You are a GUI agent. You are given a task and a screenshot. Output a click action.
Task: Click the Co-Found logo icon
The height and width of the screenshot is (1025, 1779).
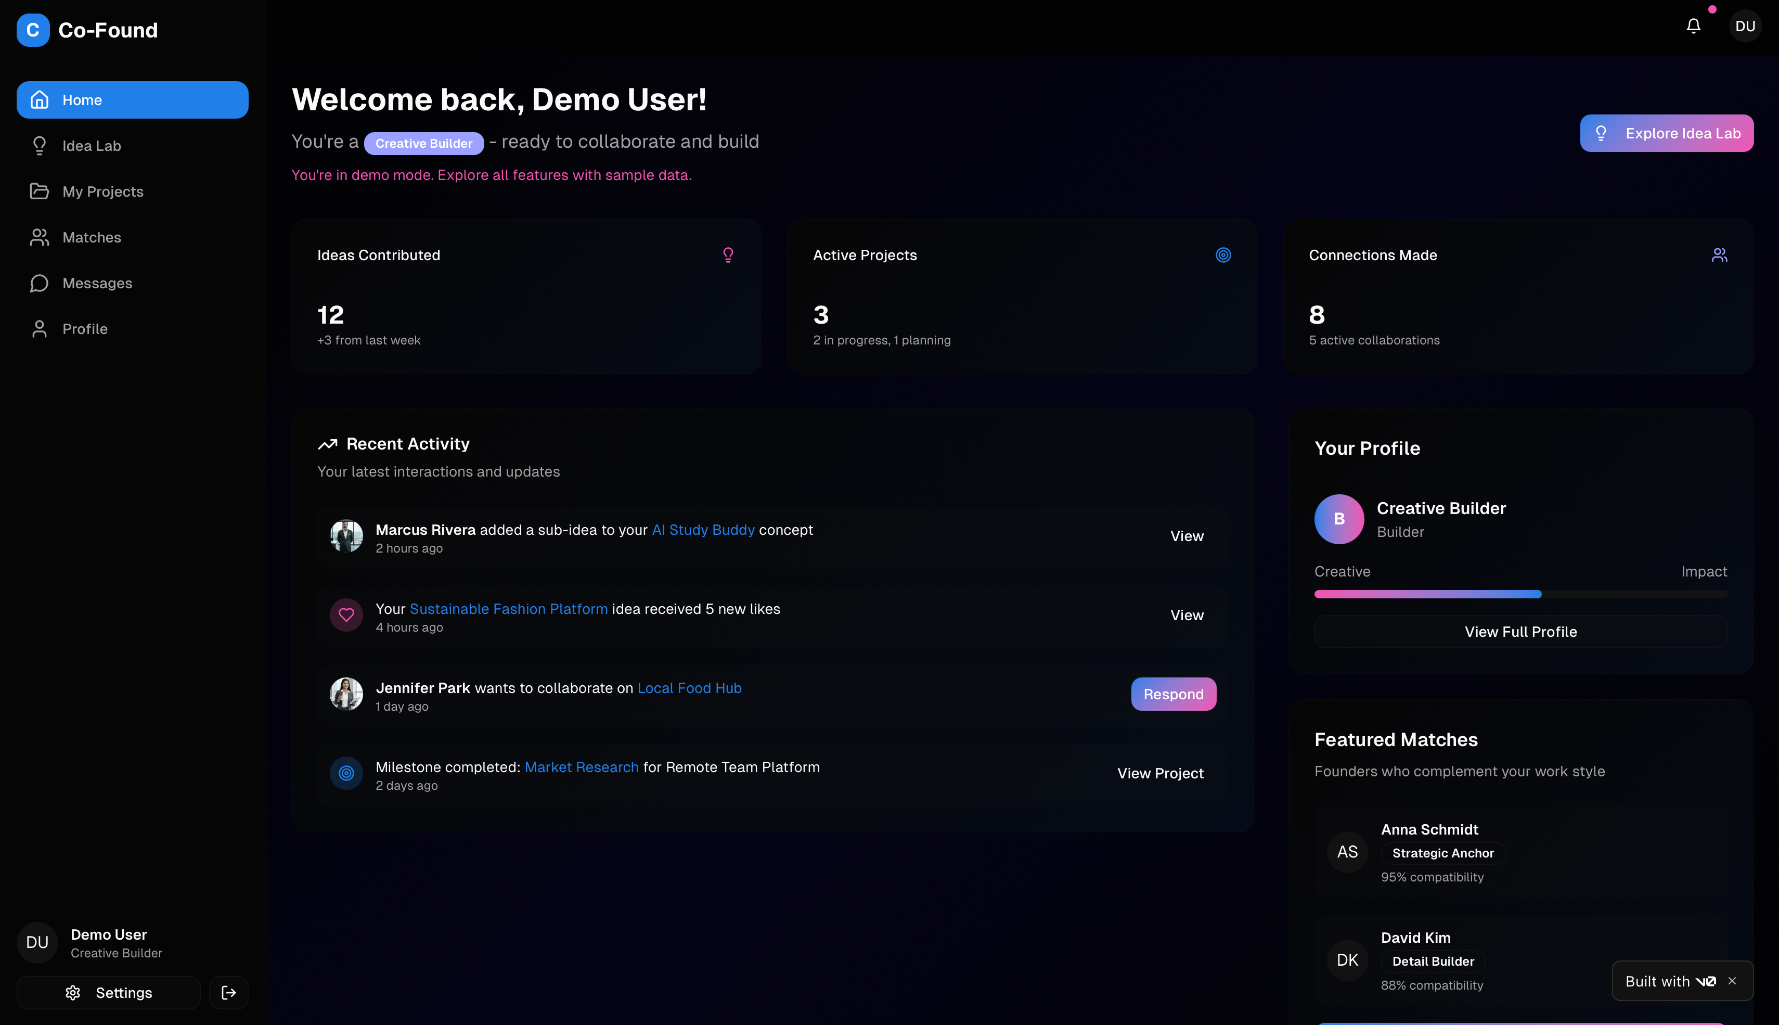pyautogui.click(x=33, y=30)
